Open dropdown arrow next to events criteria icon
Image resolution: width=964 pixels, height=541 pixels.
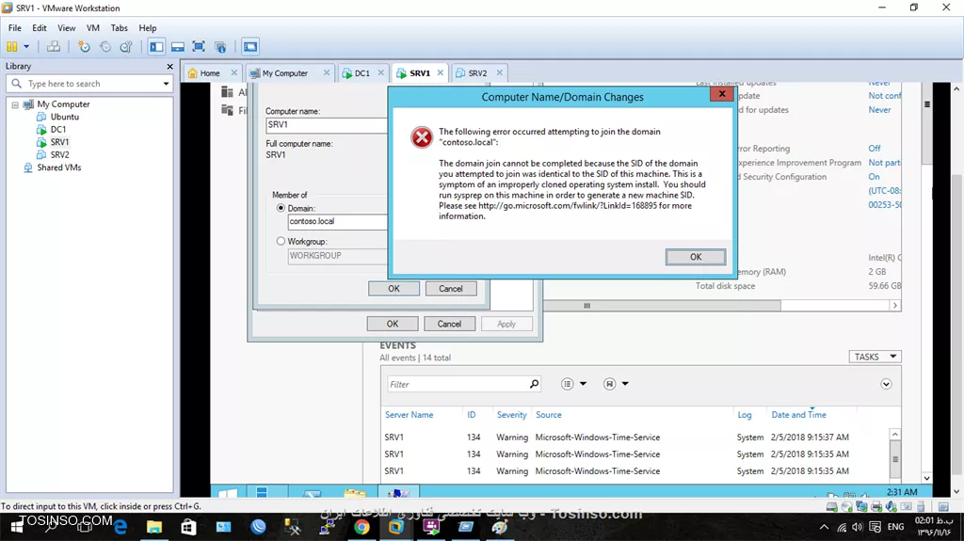pyautogui.click(x=583, y=384)
